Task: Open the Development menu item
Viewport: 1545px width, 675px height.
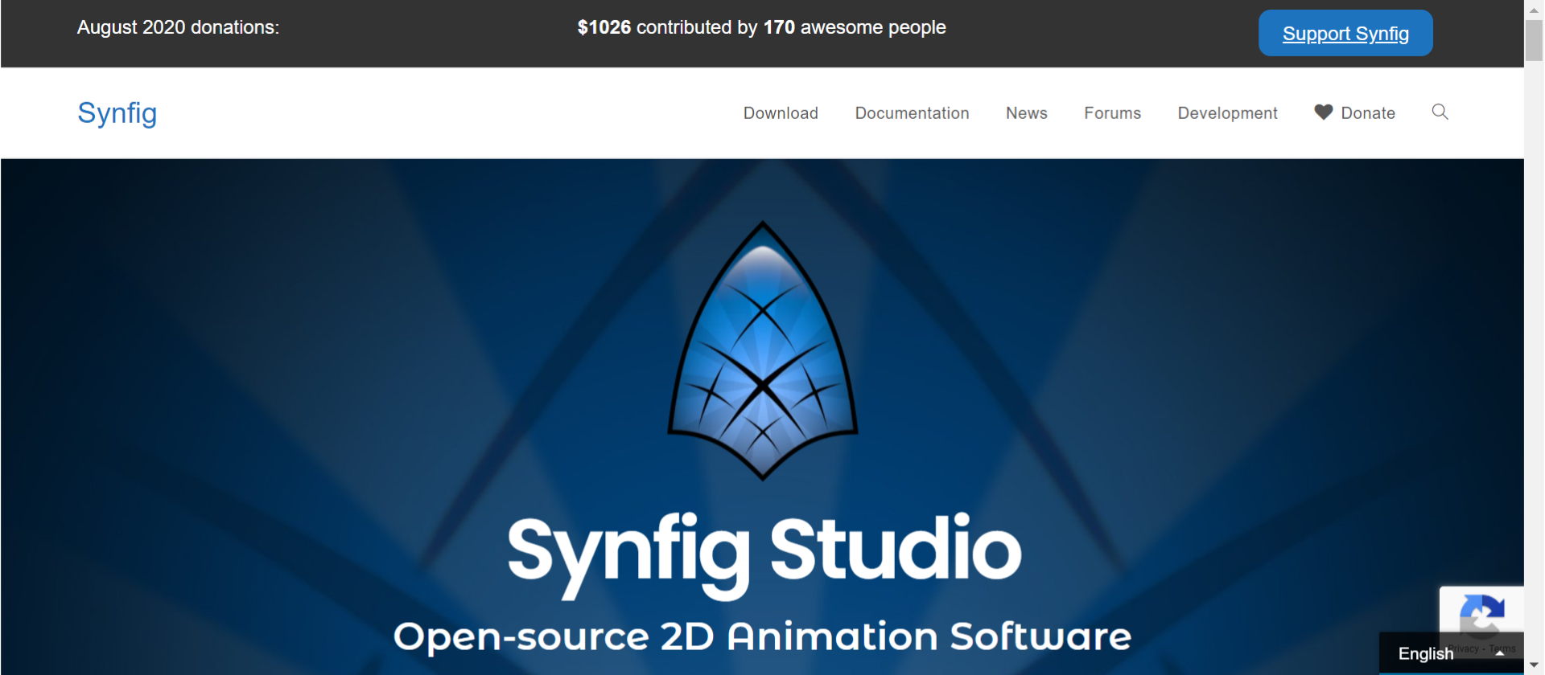Action: 1227,113
